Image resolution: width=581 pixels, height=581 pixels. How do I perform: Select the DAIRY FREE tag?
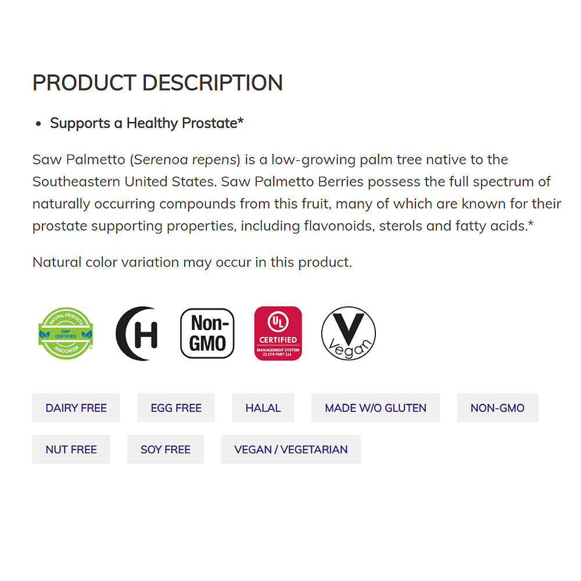click(x=76, y=408)
